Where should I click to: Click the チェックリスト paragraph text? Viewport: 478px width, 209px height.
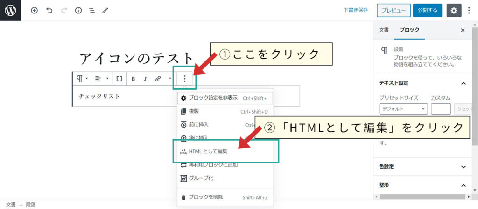[x=99, y=96]
